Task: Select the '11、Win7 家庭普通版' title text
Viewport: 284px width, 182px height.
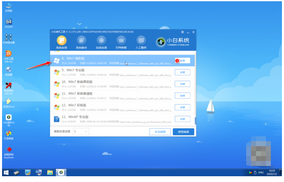Action: tap(77, 93)
